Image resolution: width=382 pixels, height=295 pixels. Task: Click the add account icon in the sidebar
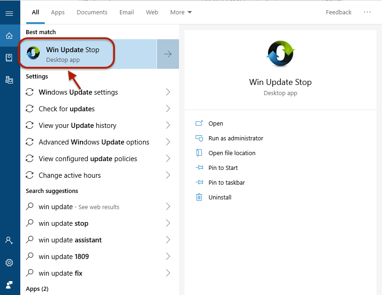pyautogui.click(x=9, y=241)
